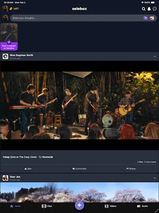
Task: Tap the WiFi status icon
Action: 142,2
